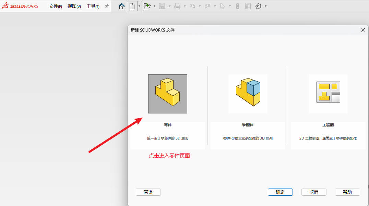
Task: Select the 装配体 assembly template thumbnail
Action: tap(248, 94)
